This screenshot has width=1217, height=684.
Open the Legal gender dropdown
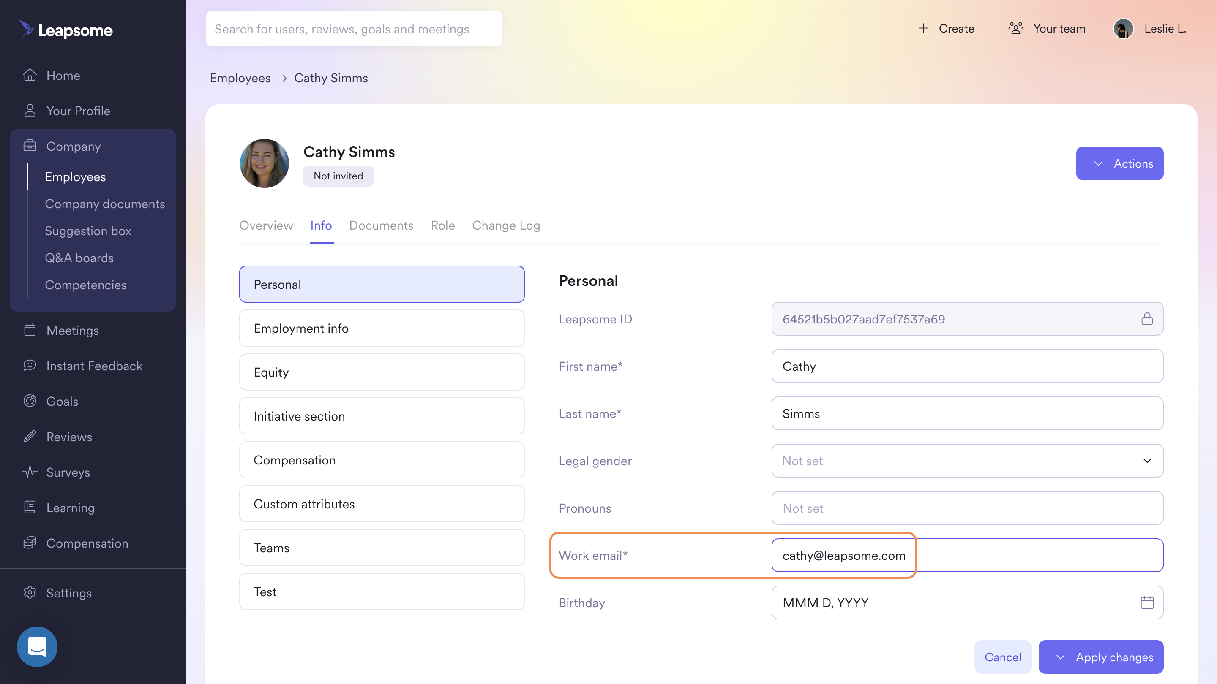click(967, 461)
